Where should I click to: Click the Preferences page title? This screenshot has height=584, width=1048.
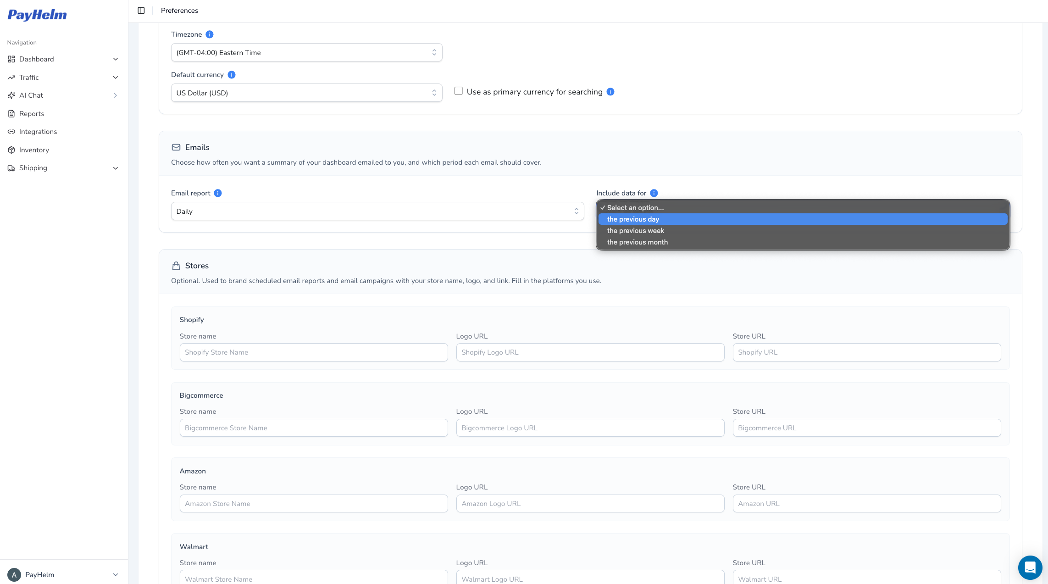point(179,11)
